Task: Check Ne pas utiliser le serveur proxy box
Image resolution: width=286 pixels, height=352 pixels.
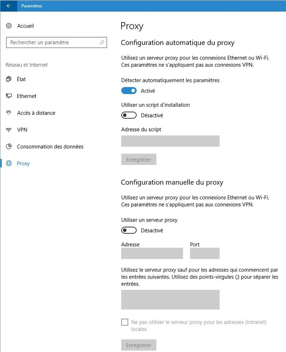Action: (x=124, y=322)
